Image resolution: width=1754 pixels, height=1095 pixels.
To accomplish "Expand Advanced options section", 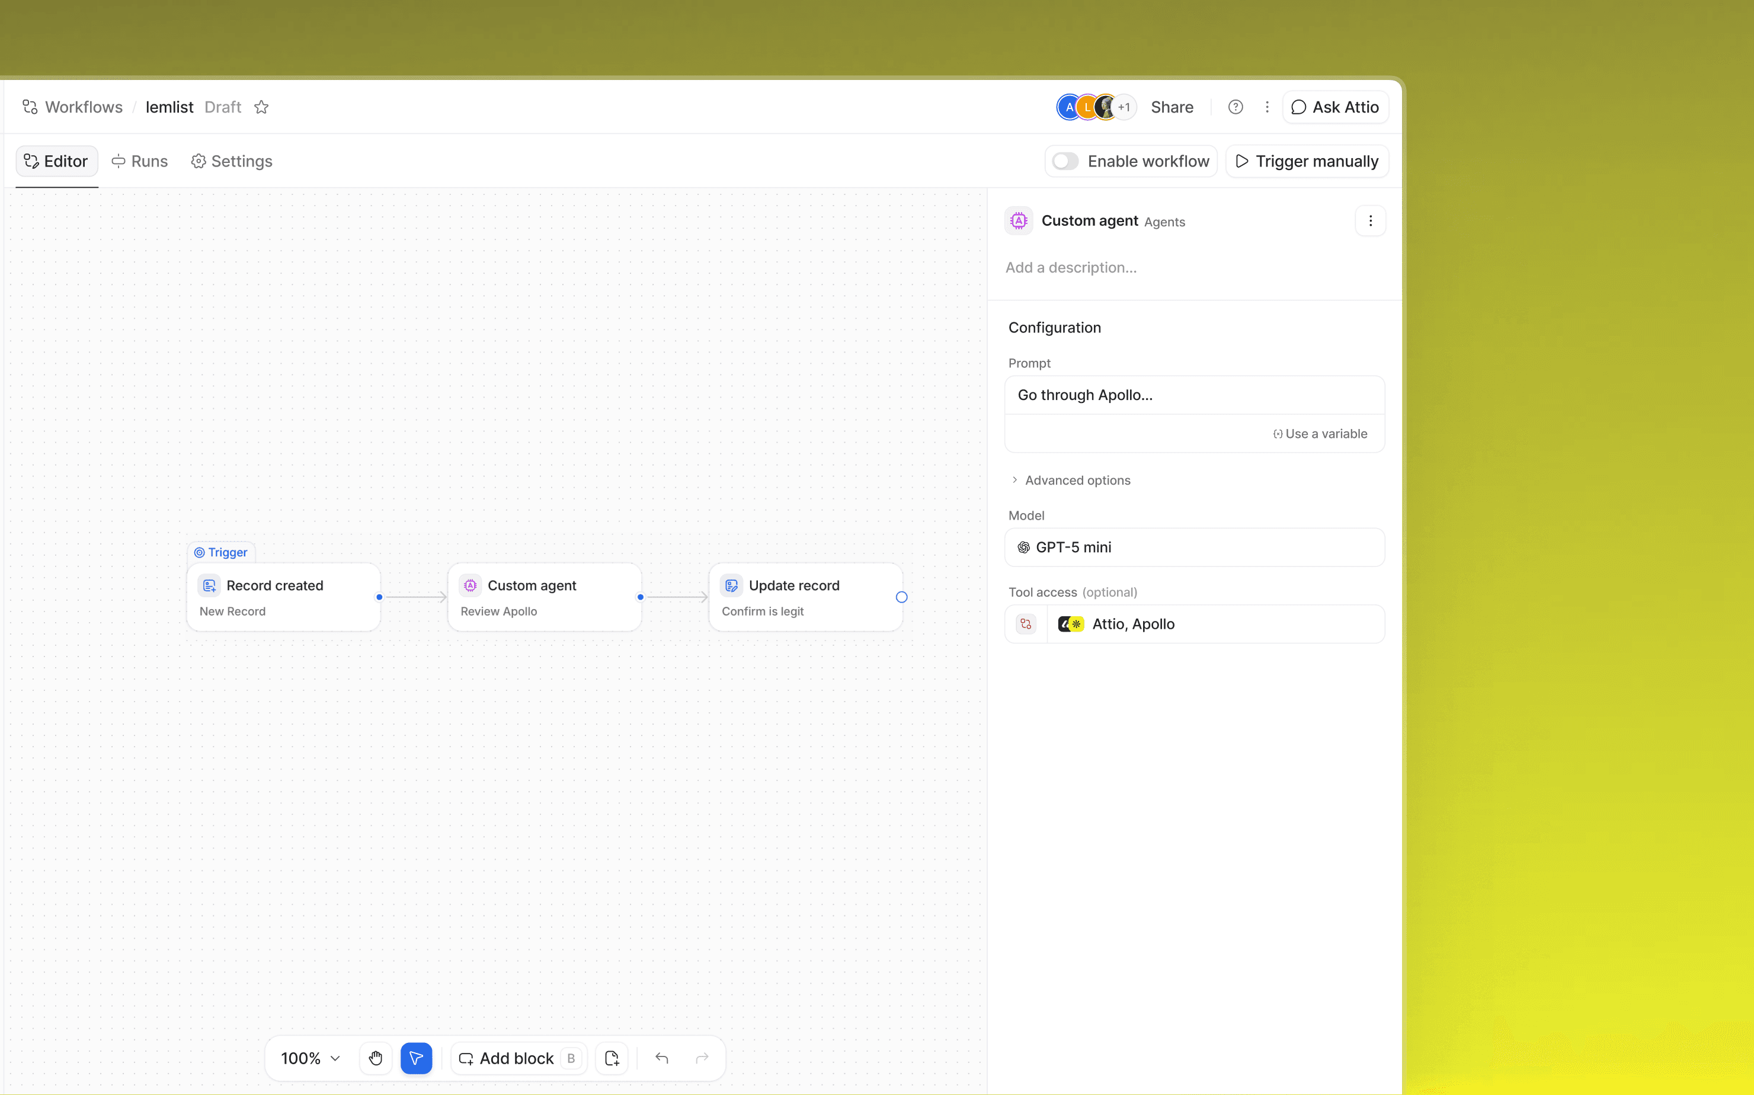I will (x=1070, y=480).
